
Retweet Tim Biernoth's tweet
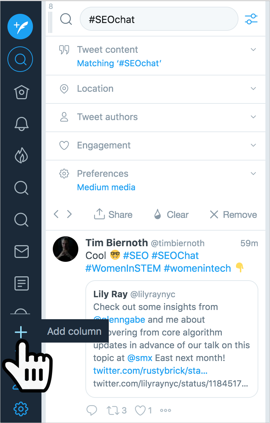[113, 410]
